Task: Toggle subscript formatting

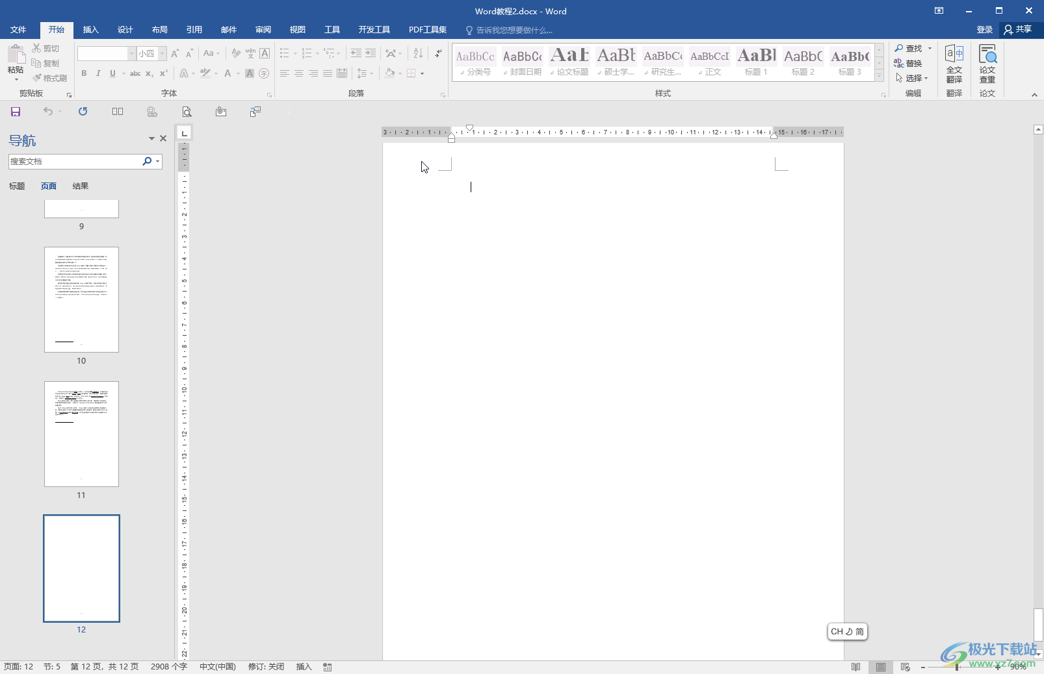Action: [150, 73]
